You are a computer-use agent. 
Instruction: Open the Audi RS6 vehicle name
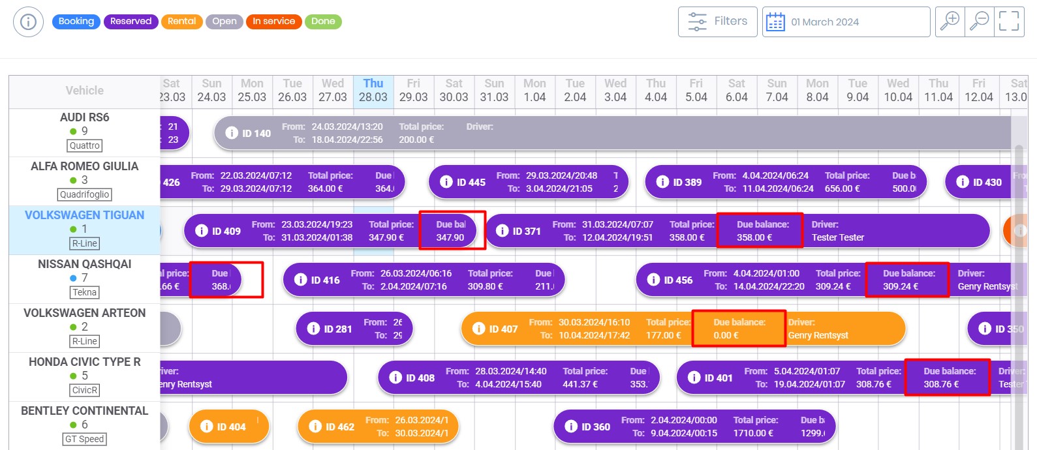[84, 117]
